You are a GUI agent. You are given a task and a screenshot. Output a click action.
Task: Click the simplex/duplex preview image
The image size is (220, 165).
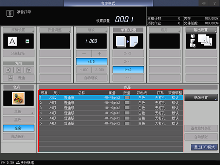(x=128, y=41)
